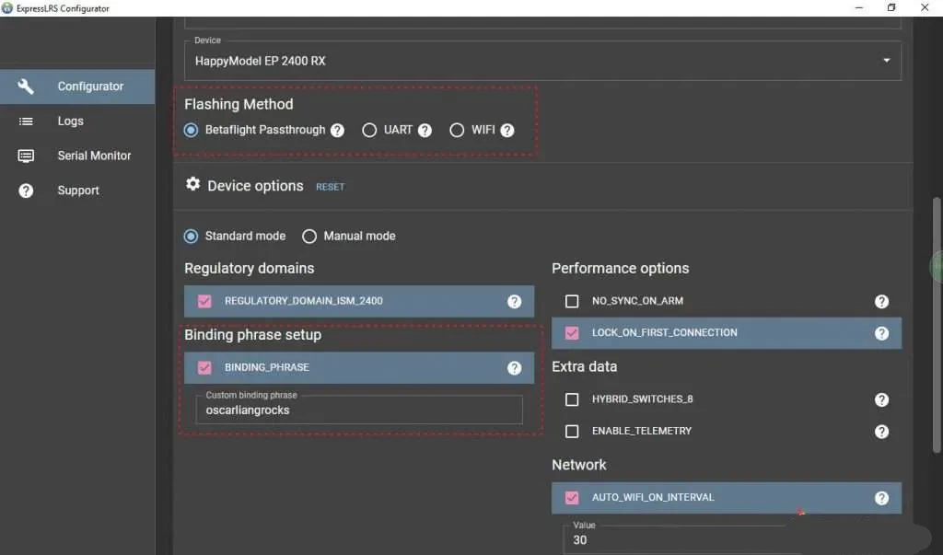Viewport: 943px width, 555px height.
Task: Open Configurator in the sidebar
Action: click(x=77, y=87)
